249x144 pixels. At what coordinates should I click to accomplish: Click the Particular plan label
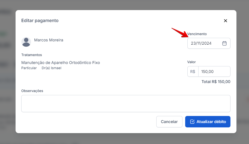(x=29, y=68)
